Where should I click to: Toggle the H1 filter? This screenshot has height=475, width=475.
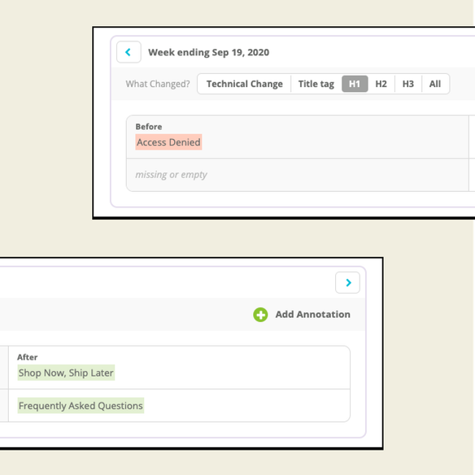pos(355,84)
